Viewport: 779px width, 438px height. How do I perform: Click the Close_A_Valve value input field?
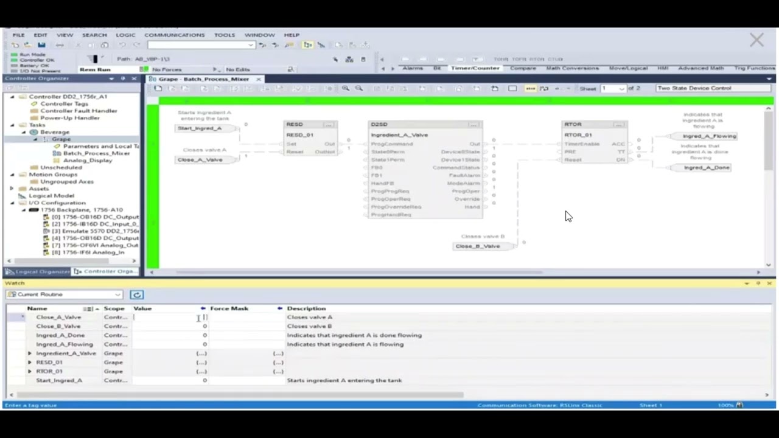pyautogui.click(x=171, y=317)
